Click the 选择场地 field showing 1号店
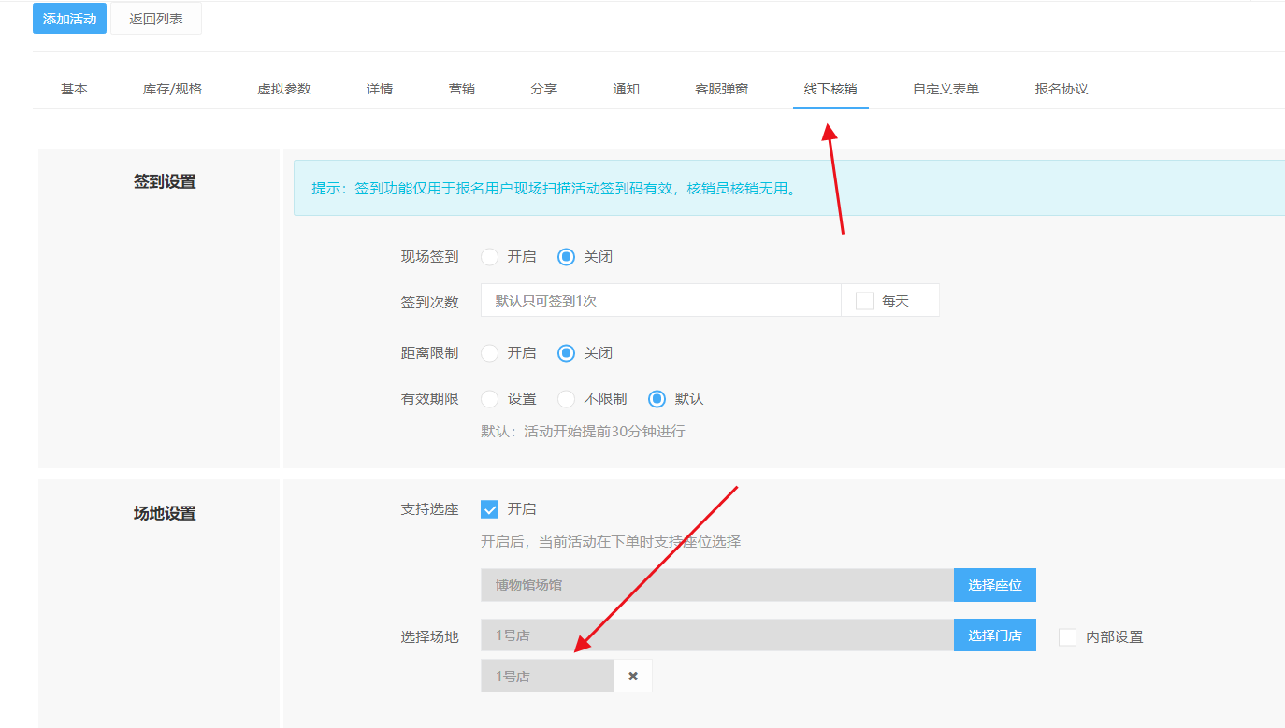Viewport: 1285px width, 728px height. (x=717, y=635)
